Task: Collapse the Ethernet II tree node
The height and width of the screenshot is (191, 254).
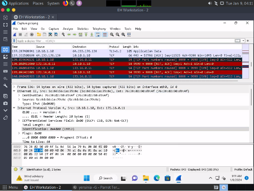Action: (14, 91)
